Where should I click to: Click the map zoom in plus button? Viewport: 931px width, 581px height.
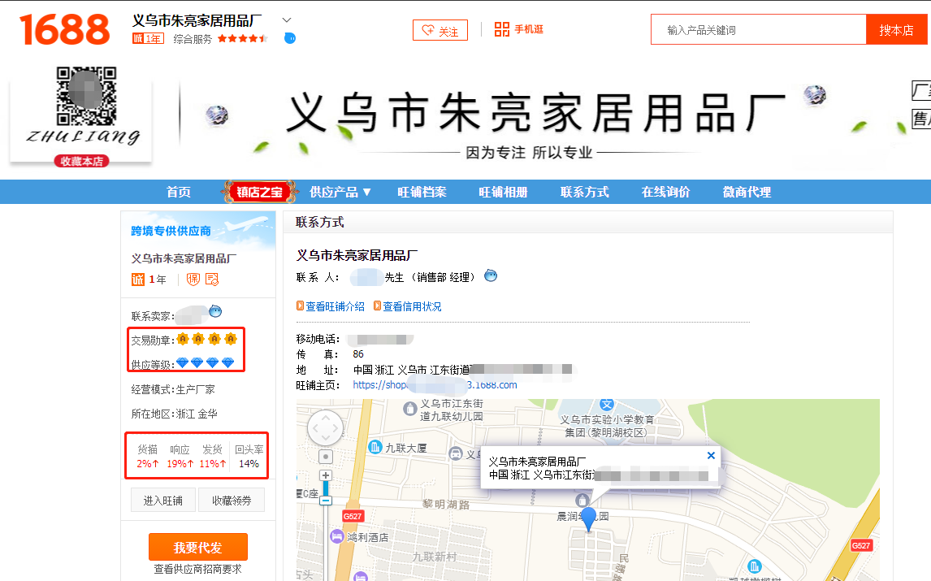click(326, 475)
